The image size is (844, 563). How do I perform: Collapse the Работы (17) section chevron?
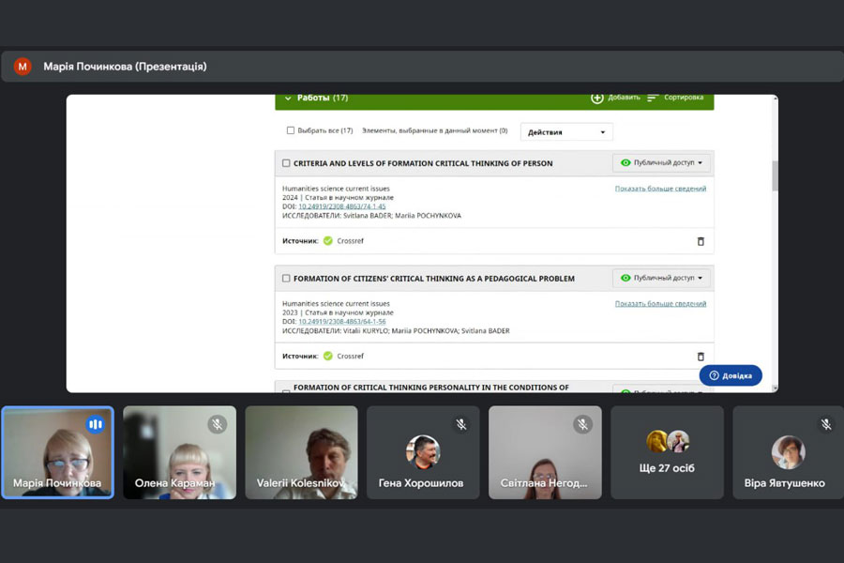[288, 98]
